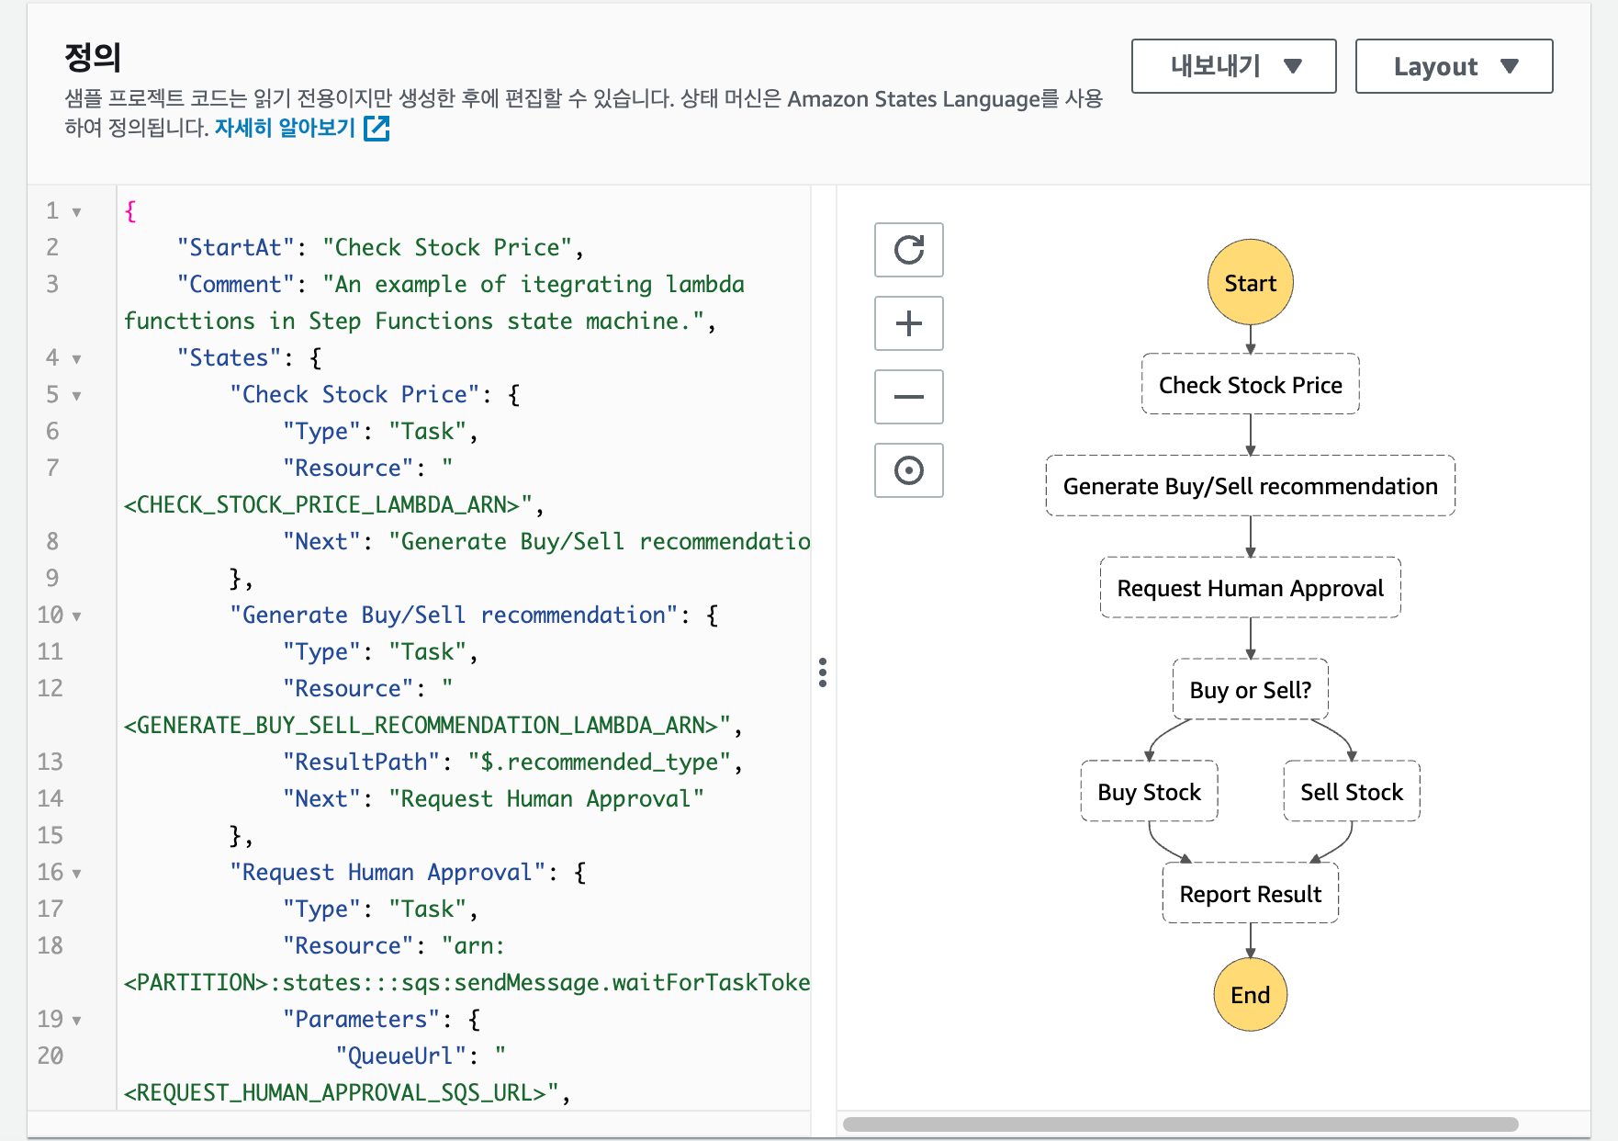Select the Buy or Sell? choice node
The width and height of the screenshot is (1618, 1141).
(x=1250, y=690)
